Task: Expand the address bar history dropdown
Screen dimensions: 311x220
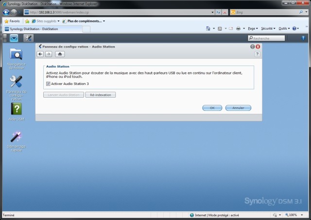Action: point(213,12)
